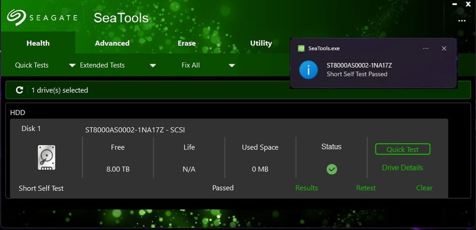Viewport: 476px width, 230px height.
Task: Click Retest for Short Self Test
Action: 366,188
